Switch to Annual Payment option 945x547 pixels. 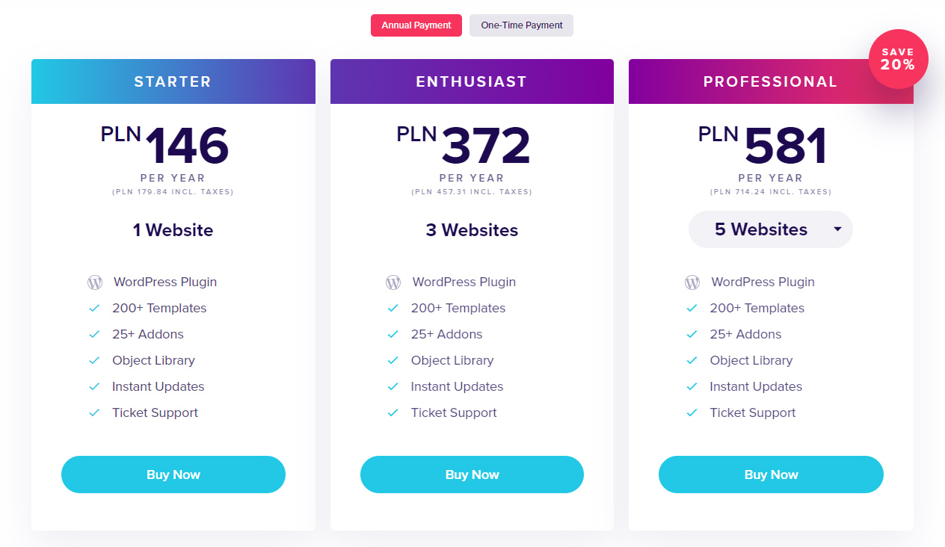click(x=416, y=25)
